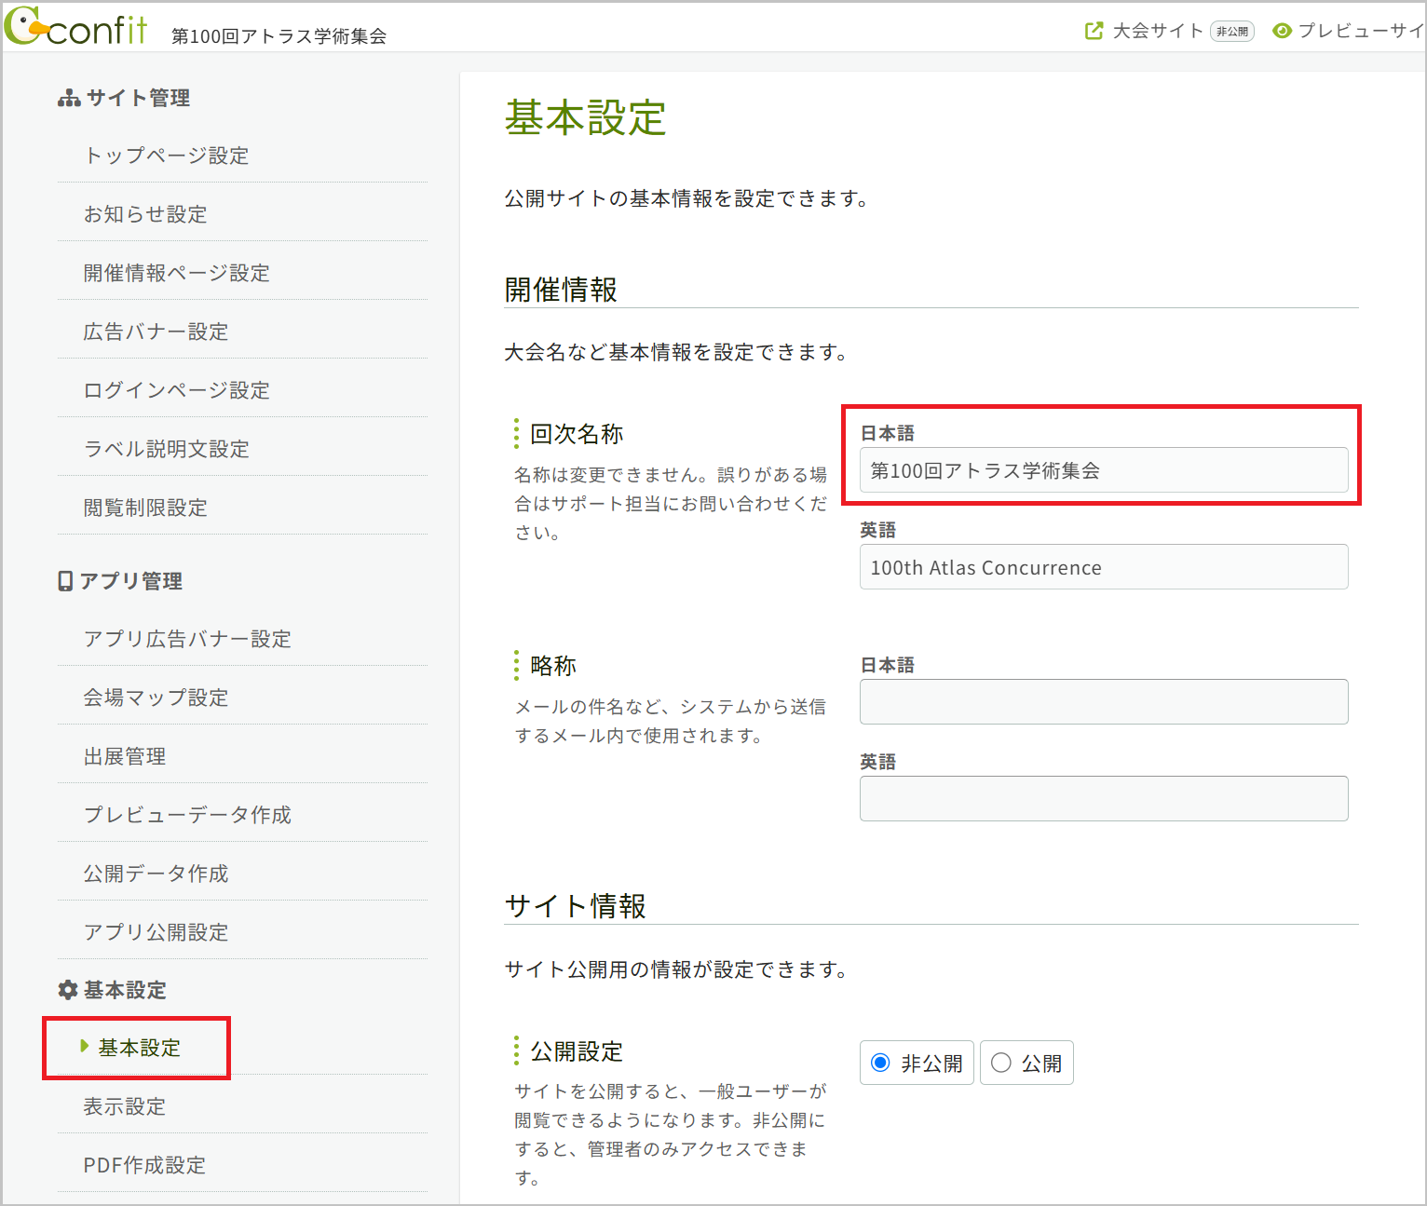Select the 非公開 radio button
Viewport: 1427px width, 1206px height.
880,1063
